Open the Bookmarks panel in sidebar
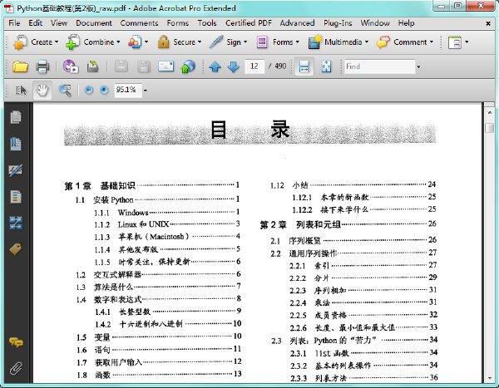 click(x=16, y=144)
